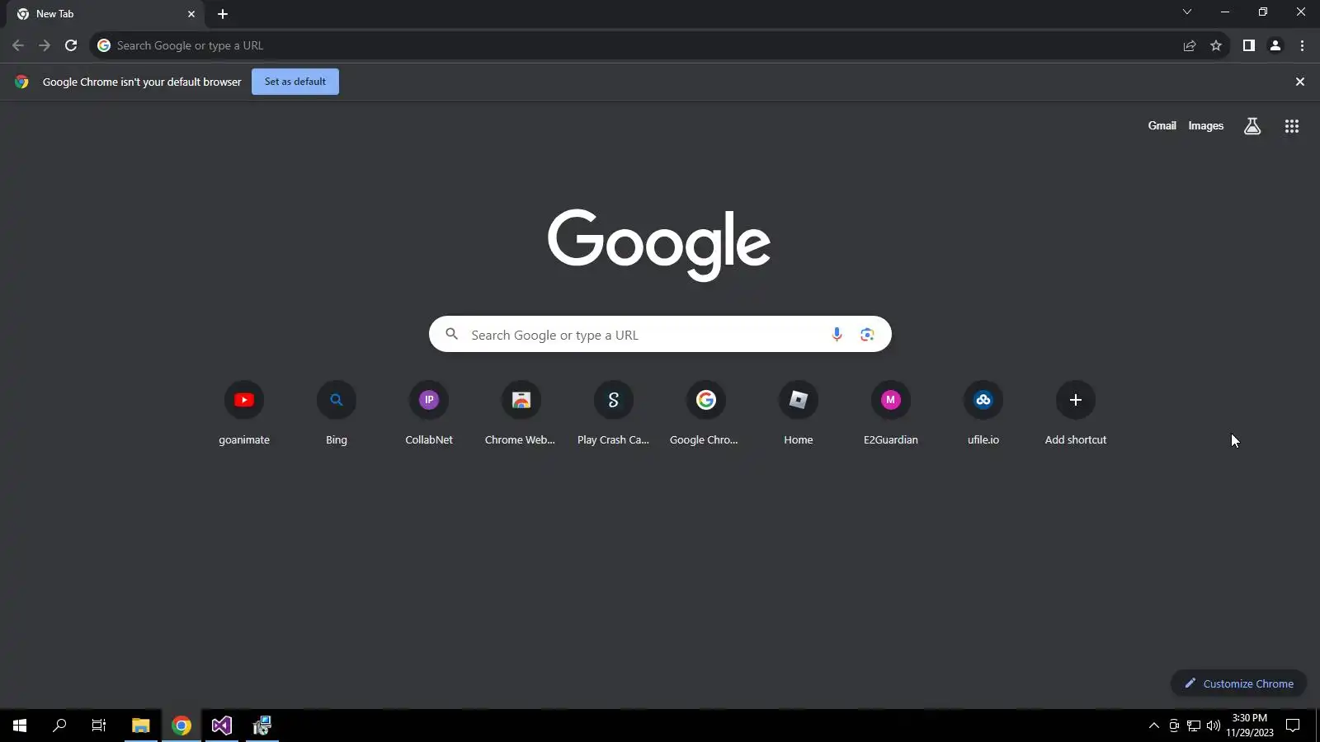Click the Add shortcut plus tile

click(1076, 414)
